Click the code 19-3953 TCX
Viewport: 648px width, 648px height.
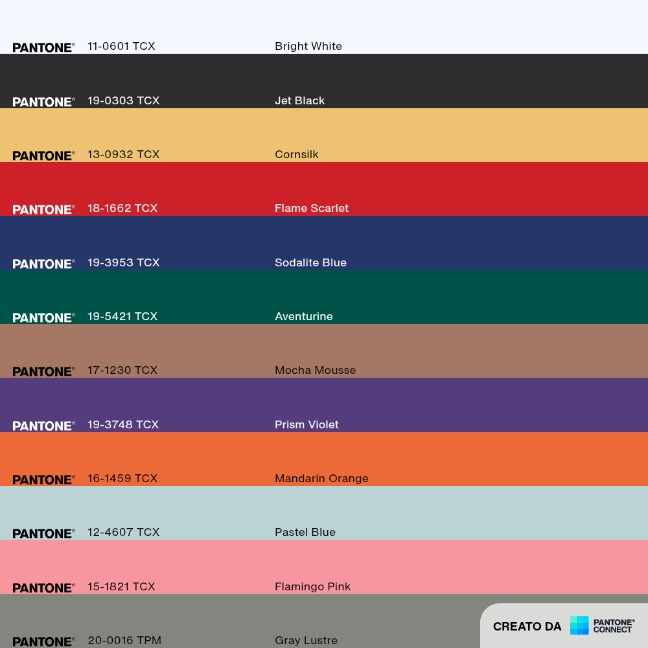point(123,263)
